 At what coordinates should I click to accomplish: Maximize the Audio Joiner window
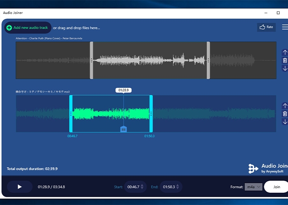278,13
